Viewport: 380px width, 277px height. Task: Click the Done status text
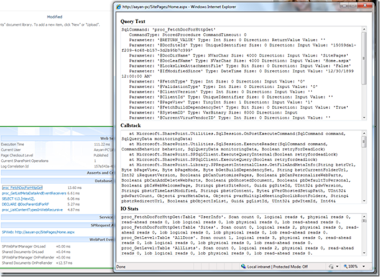coord(121,267)
